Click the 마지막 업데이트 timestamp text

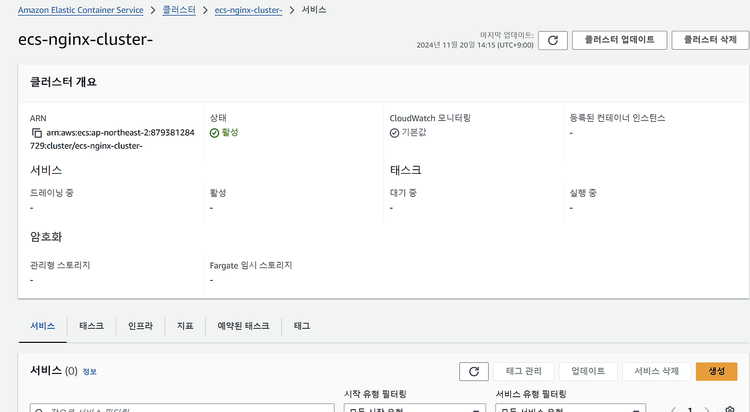tap(475, 40)
